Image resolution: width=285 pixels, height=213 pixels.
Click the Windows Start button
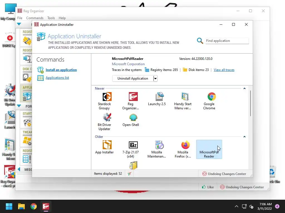click(x=9, y=206)
